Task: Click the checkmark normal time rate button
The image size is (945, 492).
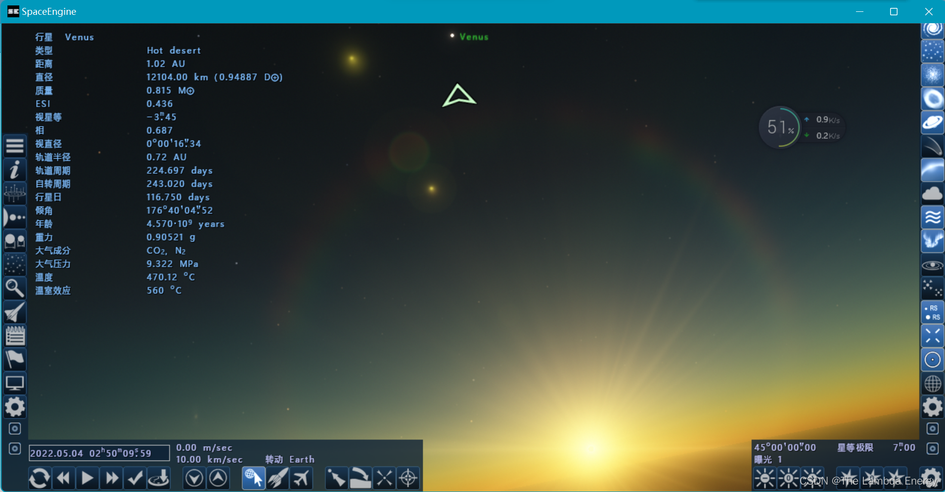Action: (x=135, y=478)
